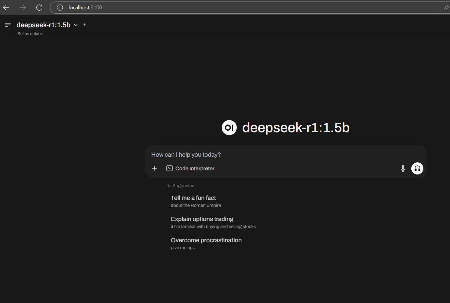Click the Code Interpreter terminal icon
This screenshot has width=450, height=303.
pyautogui.click(x=169, y=168)
